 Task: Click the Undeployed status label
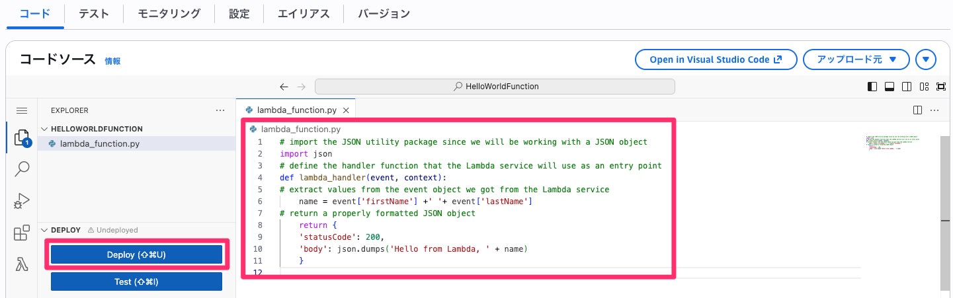[x=113, y=230]
